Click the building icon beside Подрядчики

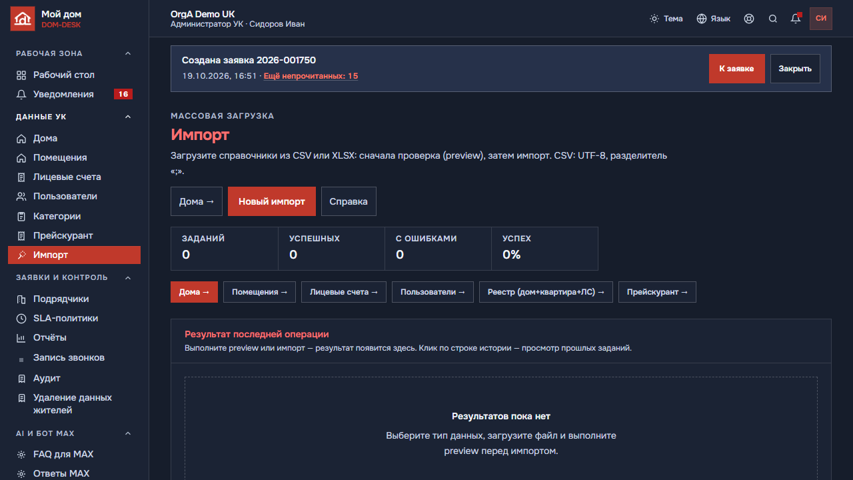coord(21,299)
